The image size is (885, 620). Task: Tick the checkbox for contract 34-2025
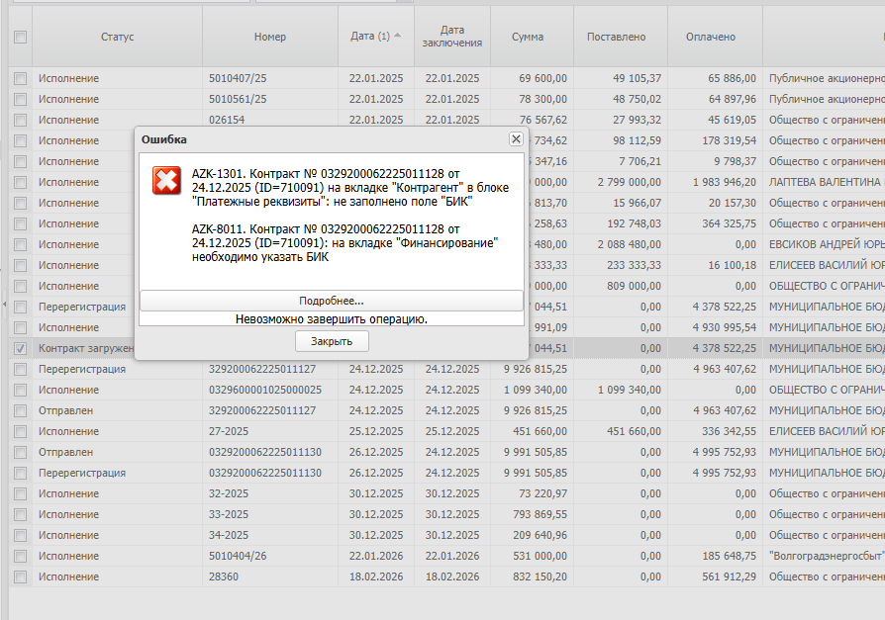coord(21,536)
